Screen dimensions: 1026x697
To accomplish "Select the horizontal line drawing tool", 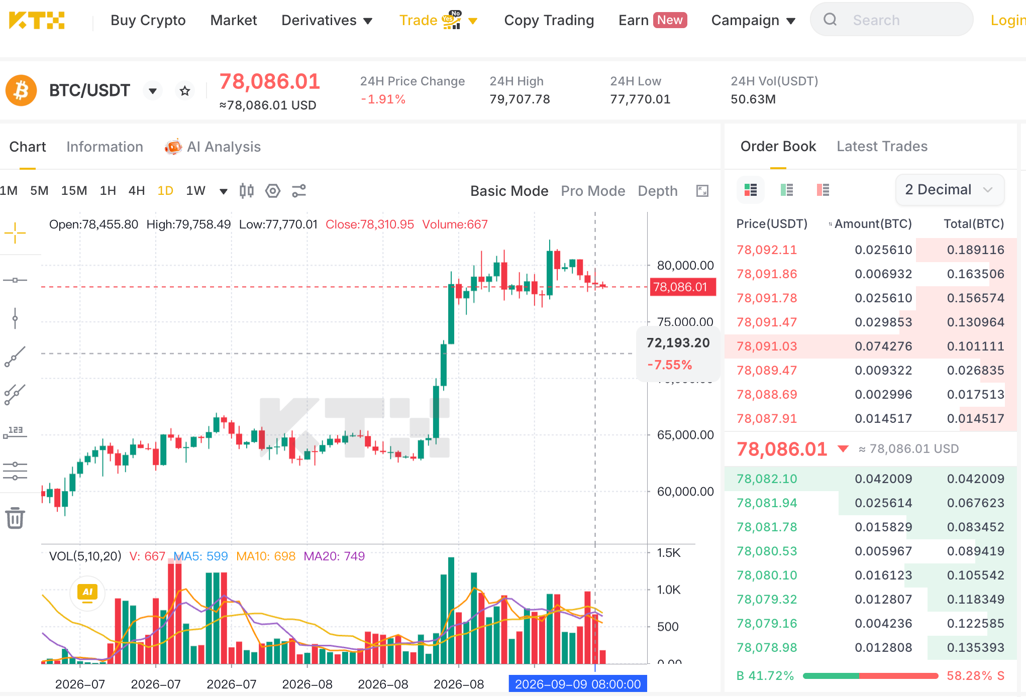I will point(15,280).
